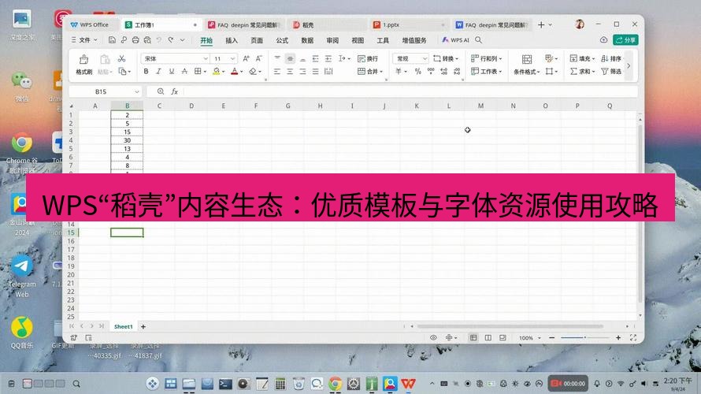Increase font size with A+ icon

[246, 58]
